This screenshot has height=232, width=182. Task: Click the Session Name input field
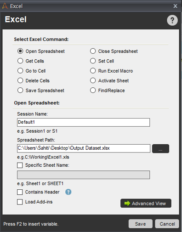tap(83, 122)
